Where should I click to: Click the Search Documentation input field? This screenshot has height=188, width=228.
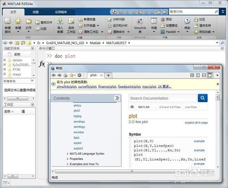162,98
